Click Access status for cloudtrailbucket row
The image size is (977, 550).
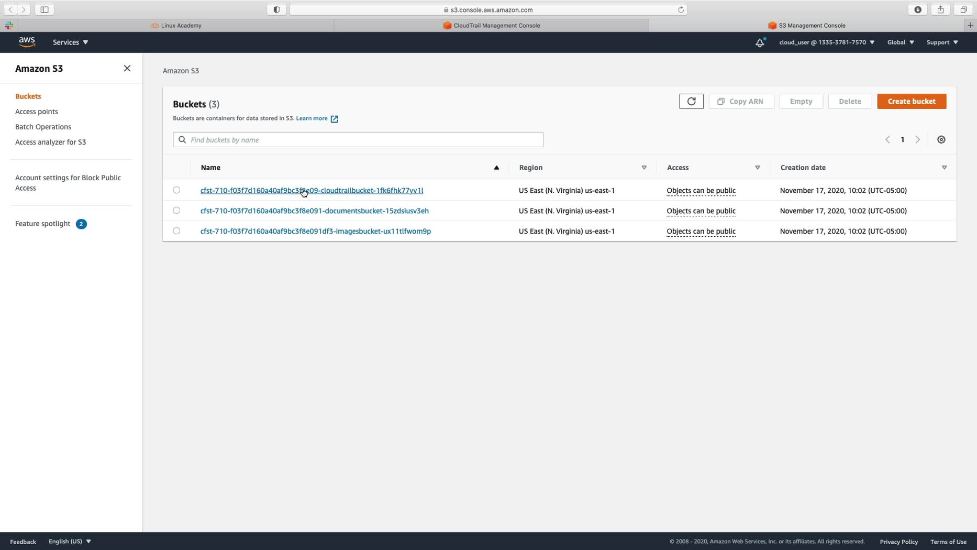(x=701, y=191)
